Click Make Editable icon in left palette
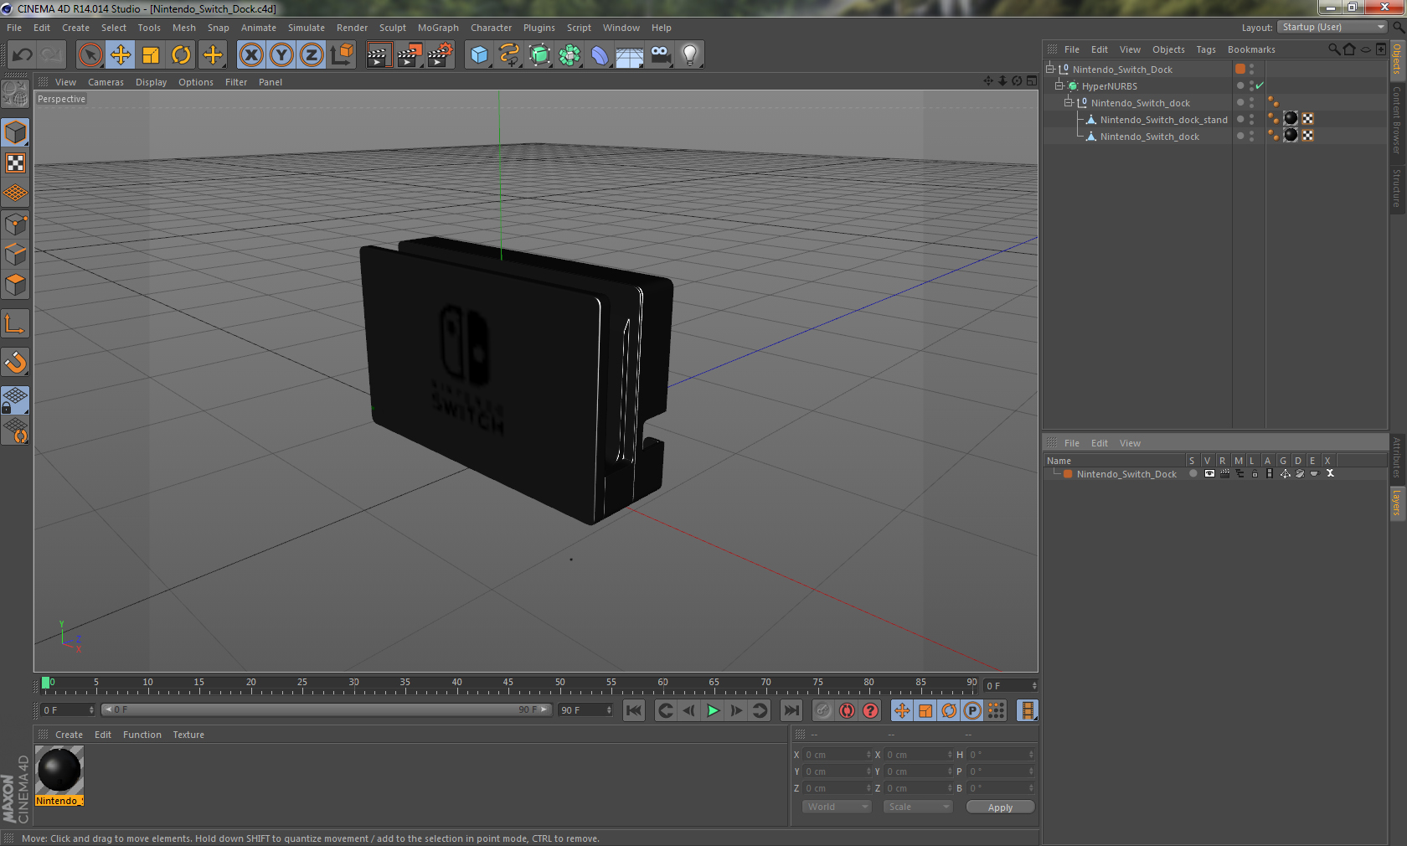The width and height of the screenshot is (1407, 846). pos(15,94)
